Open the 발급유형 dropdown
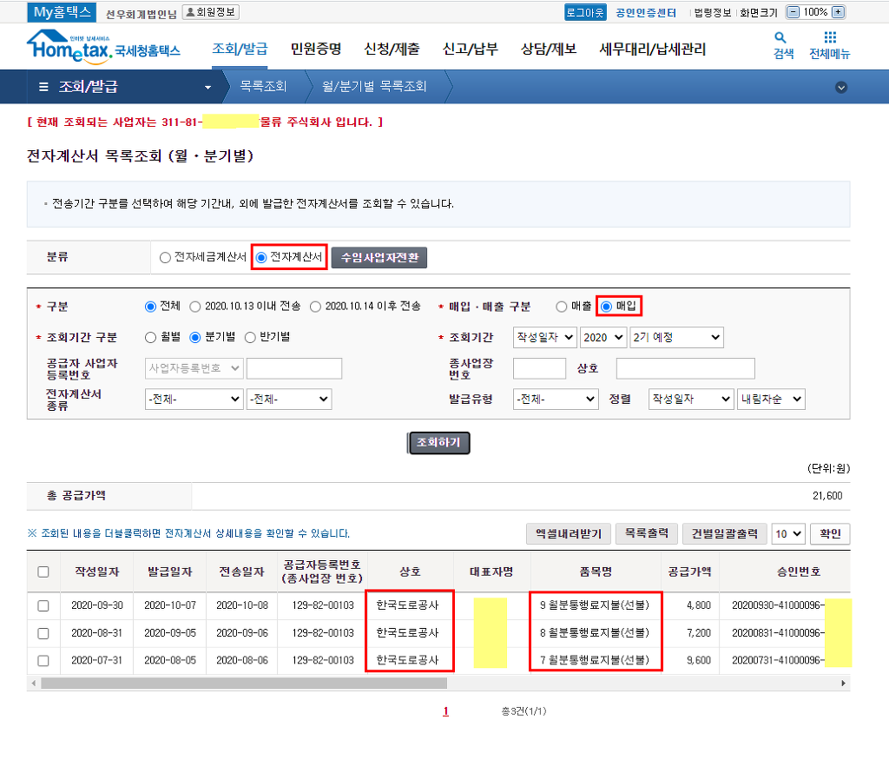This screenshot has width=889, height=760. 556,400
